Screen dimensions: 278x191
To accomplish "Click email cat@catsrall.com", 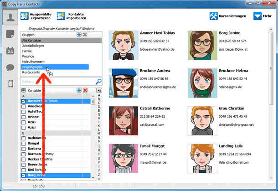I will tap(152, 124).
